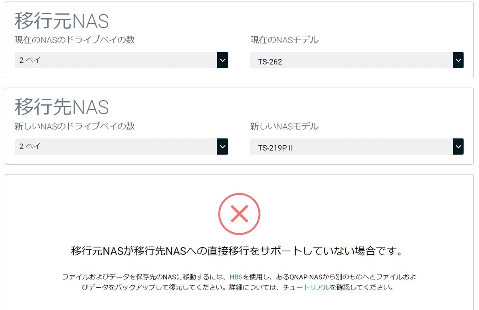This screenshot has height=310, width=479.
Task: Click the 現在のNASのドライブベイの数 label
Action: (x=75, y=40)
